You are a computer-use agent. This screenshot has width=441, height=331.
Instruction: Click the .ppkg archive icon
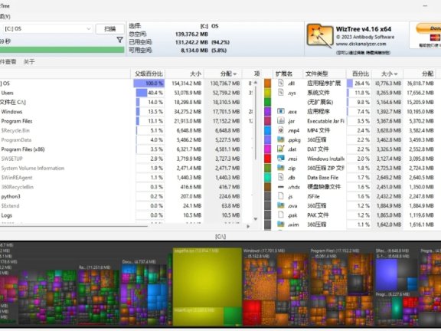(x=281, y=139)
